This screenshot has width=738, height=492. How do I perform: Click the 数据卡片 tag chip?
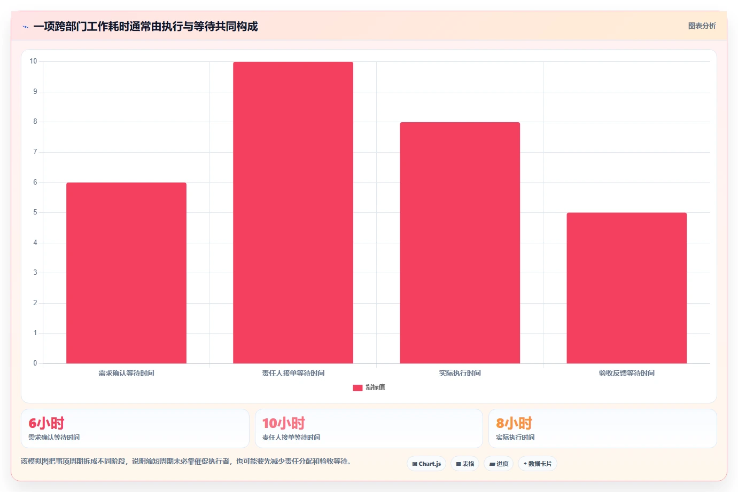click(x=538, y=464)
